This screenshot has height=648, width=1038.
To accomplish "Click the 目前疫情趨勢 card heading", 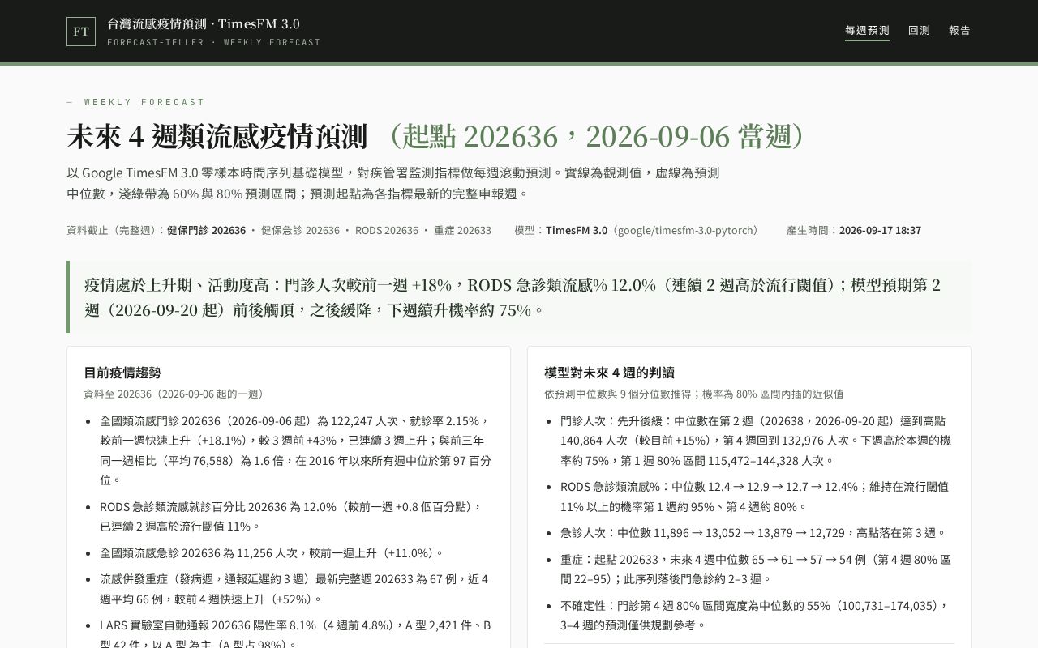I will pos(122,373).
